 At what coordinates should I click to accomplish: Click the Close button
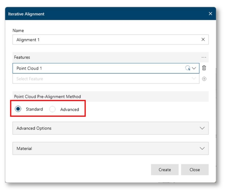point(195,170)
